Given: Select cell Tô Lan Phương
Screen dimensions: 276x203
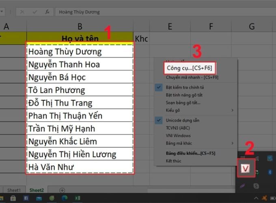Looking at the screenshot, I should pos(80,90).
